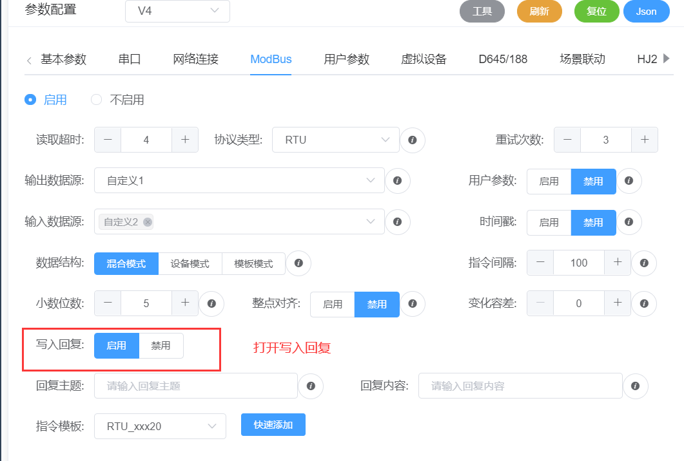
Task: Click the 工具 button
Action: (x=482, y=12)
